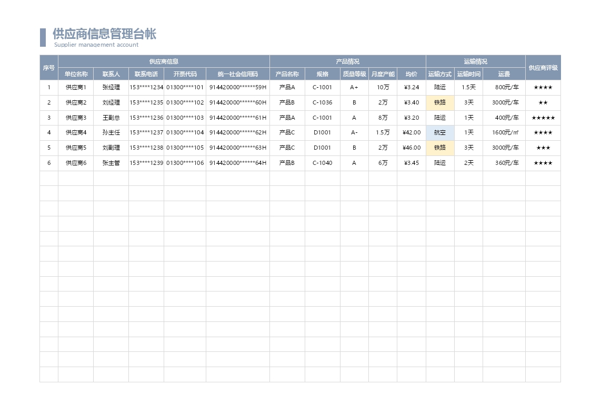This screenshot has height=417, width=591.
Task: Select cell 供应商4
Action: pyautogui.click(x=76, y=133)
